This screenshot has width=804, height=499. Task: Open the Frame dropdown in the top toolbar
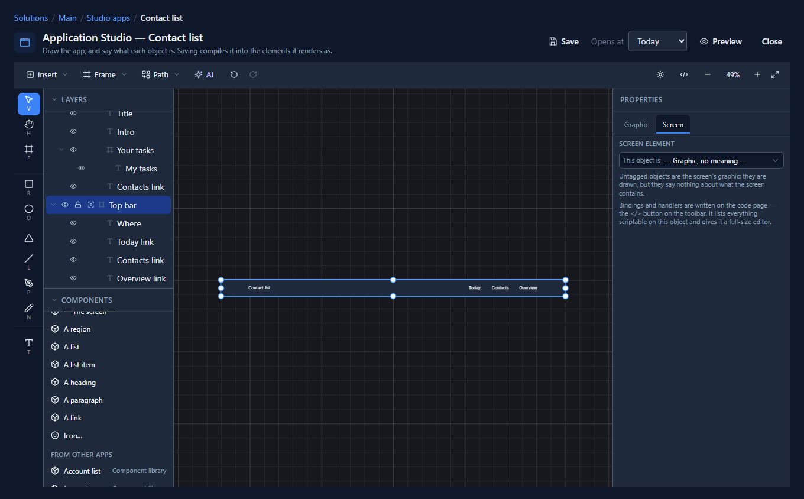click(x=105, y=74)
